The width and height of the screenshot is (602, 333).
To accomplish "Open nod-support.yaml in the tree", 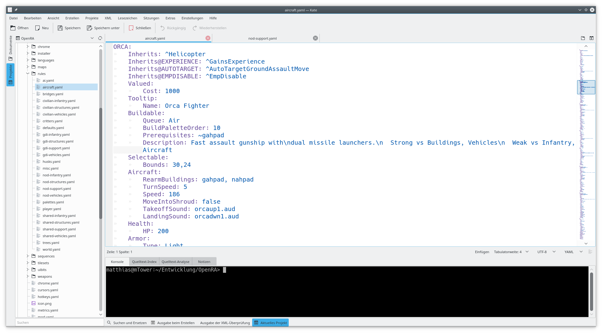I will point(57,189).
